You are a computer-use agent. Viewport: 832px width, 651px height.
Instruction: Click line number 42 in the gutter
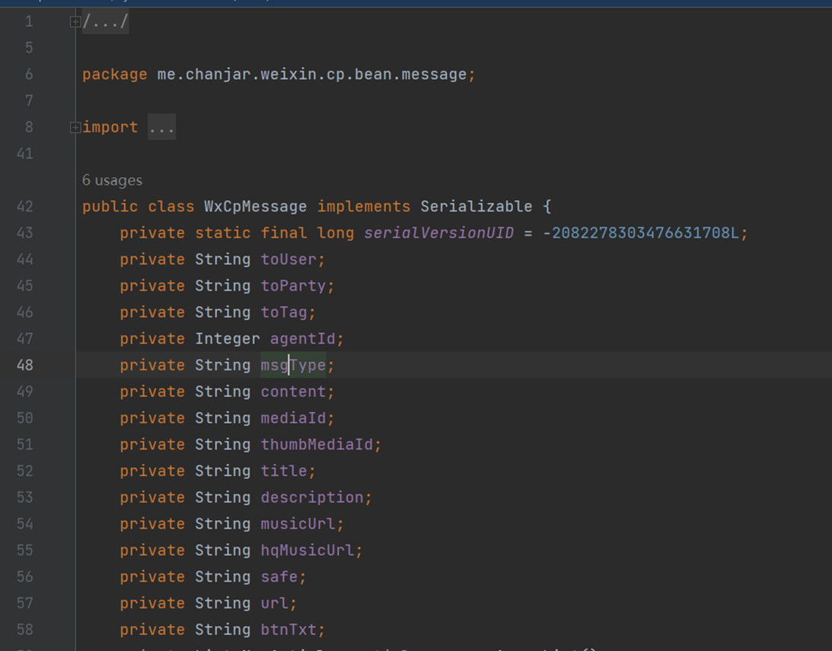[25, 207]
